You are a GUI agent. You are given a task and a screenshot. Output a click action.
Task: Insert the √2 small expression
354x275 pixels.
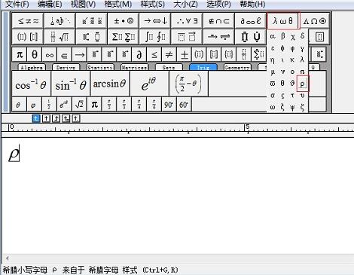tap(79, 104)
